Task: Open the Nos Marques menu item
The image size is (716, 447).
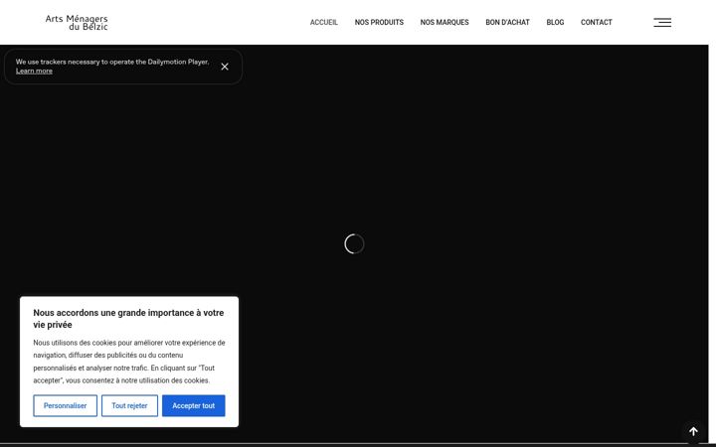Action: tap(445, 22)
